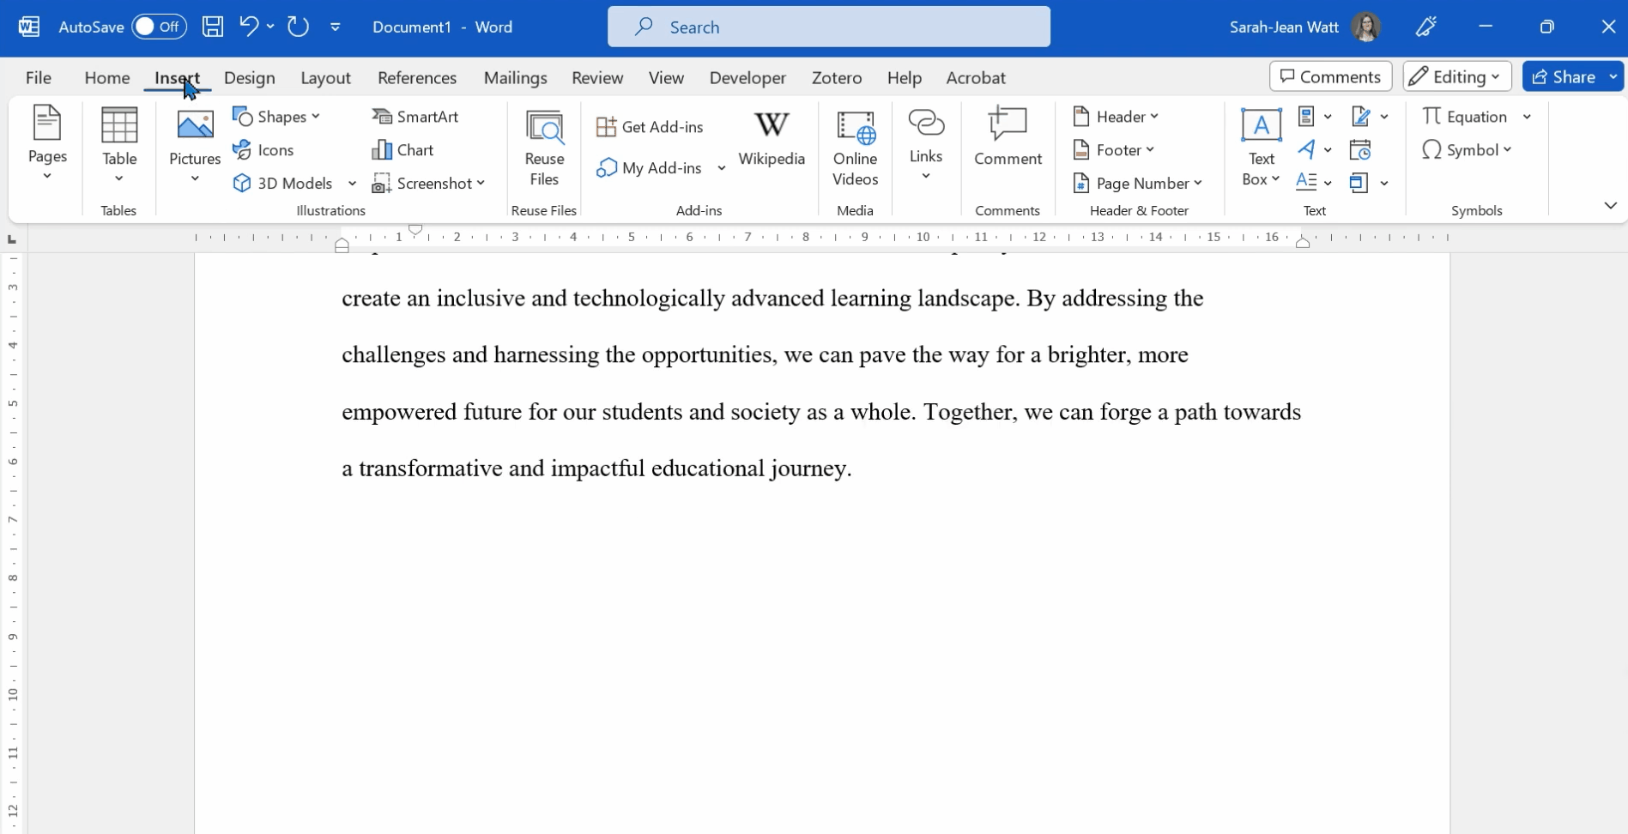Screen dimensions: 1628x834
Task: Click the Signature Line icon
Action: 1360,116
